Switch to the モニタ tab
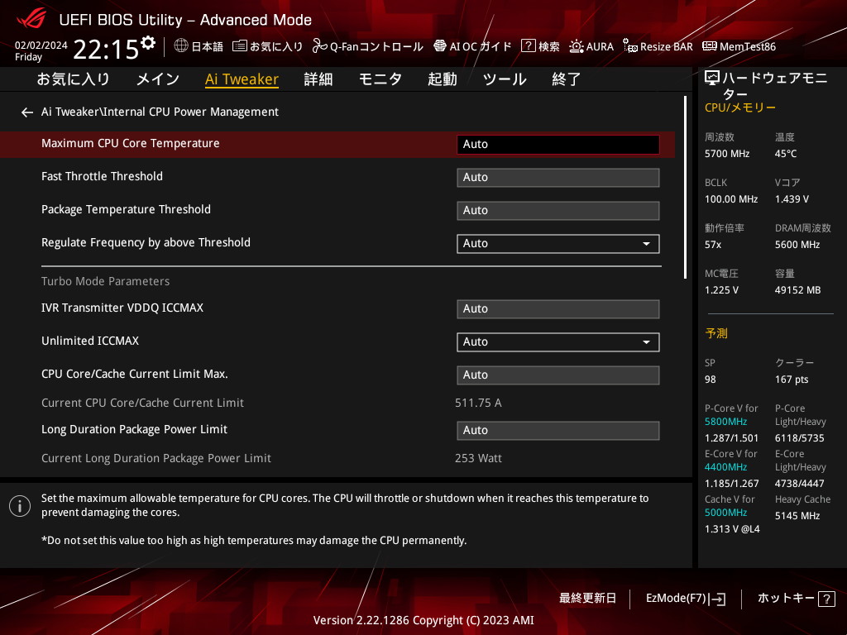 click(x=380, y=79)
